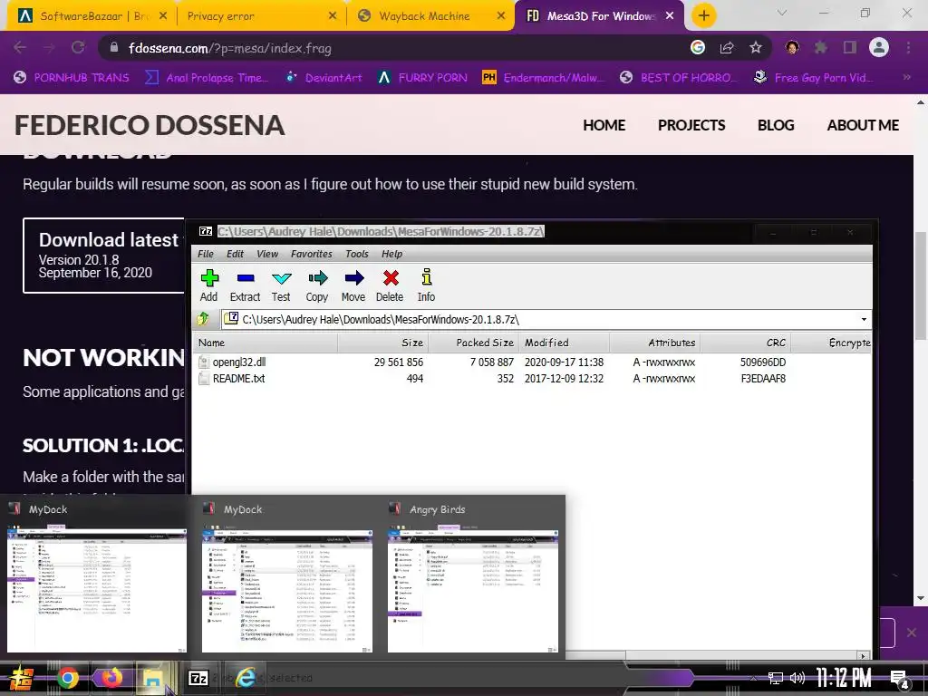Screen dimensions: 928x696
Task: Click the red Delete icon
Action: [390, 285]
